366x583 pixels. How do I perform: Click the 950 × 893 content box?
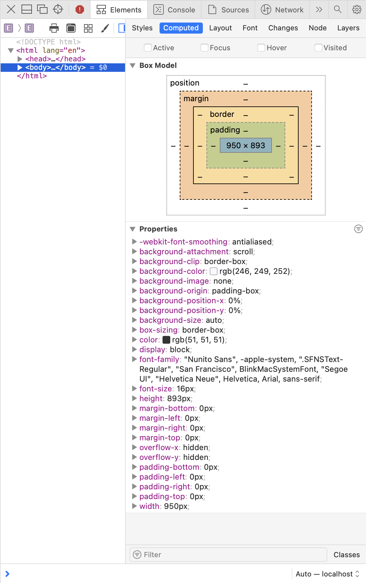pyautogui.click(x=246, y=145)
